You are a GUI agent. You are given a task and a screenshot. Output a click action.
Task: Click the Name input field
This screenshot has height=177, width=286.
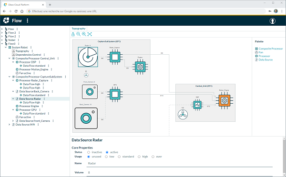pyautogui.click(x=180, y=164)
